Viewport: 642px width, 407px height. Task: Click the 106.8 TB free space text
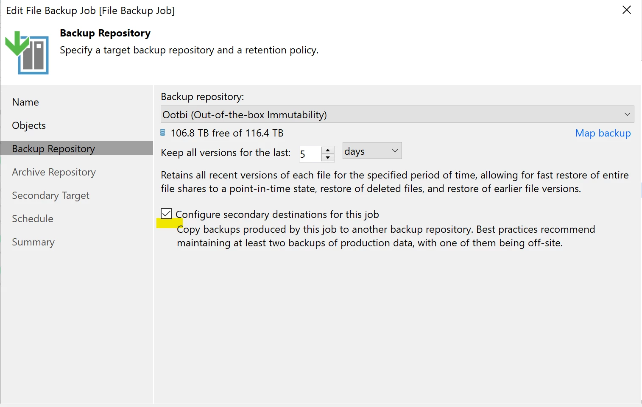[227, 133]
